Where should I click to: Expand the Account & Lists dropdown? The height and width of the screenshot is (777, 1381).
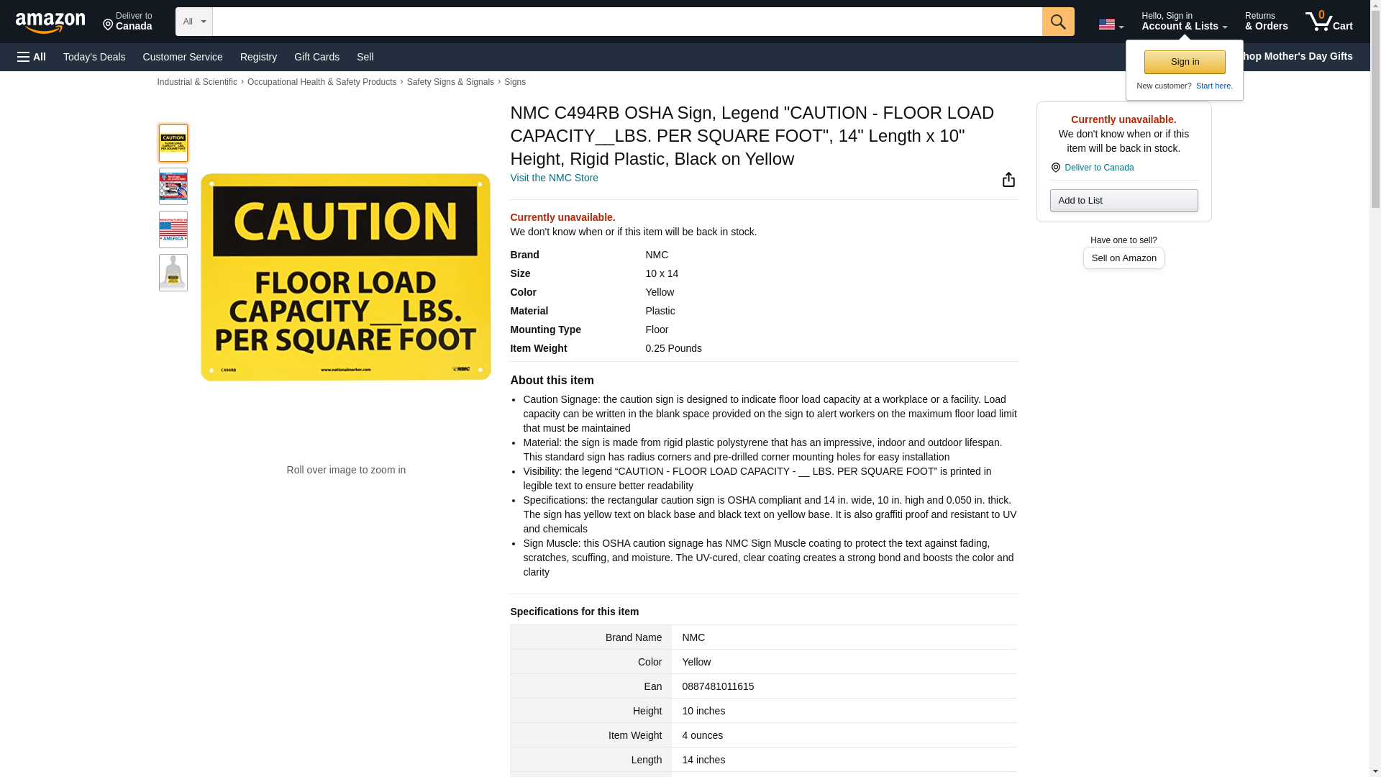coord(1184,22)
